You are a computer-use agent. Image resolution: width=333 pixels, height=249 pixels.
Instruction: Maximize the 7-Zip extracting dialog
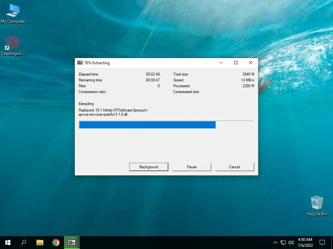tap(236, 63)
